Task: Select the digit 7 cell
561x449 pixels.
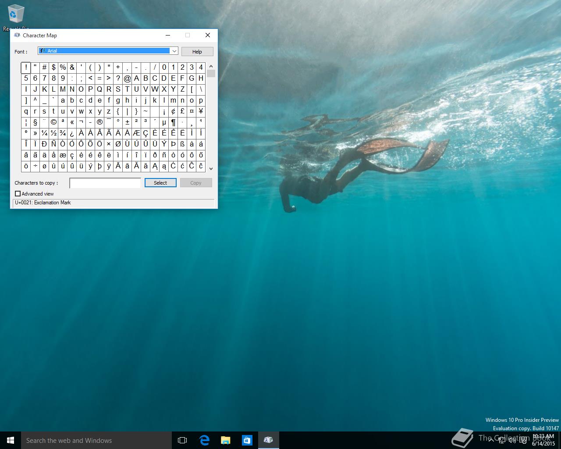Action: [x=44, y=78]
